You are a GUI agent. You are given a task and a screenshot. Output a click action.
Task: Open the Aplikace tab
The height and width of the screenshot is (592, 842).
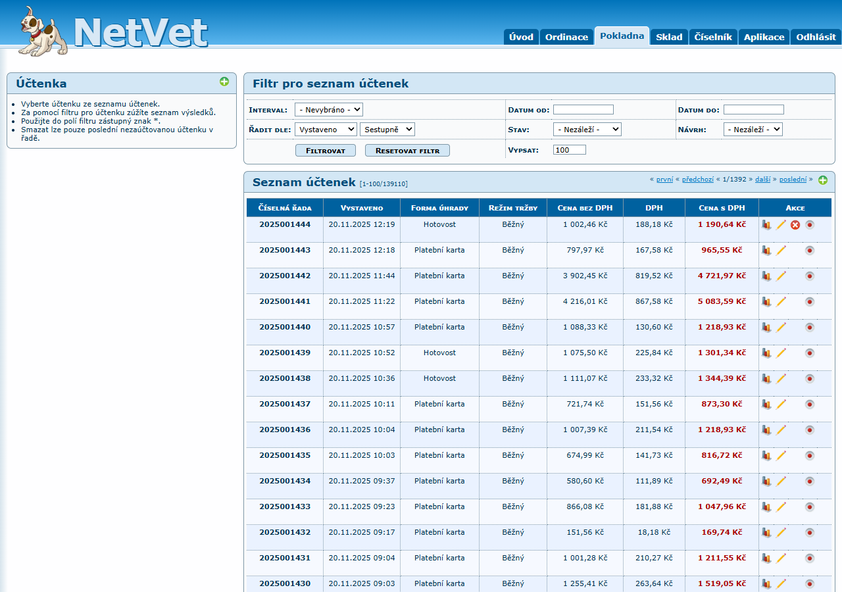click(x=764, y=37)
